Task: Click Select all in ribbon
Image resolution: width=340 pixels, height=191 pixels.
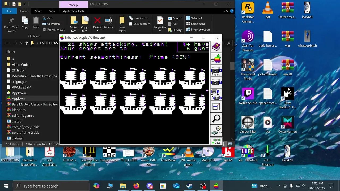Action: click(x=194, y=18)
